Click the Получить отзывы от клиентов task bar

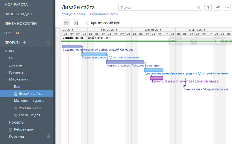[157, 78]
